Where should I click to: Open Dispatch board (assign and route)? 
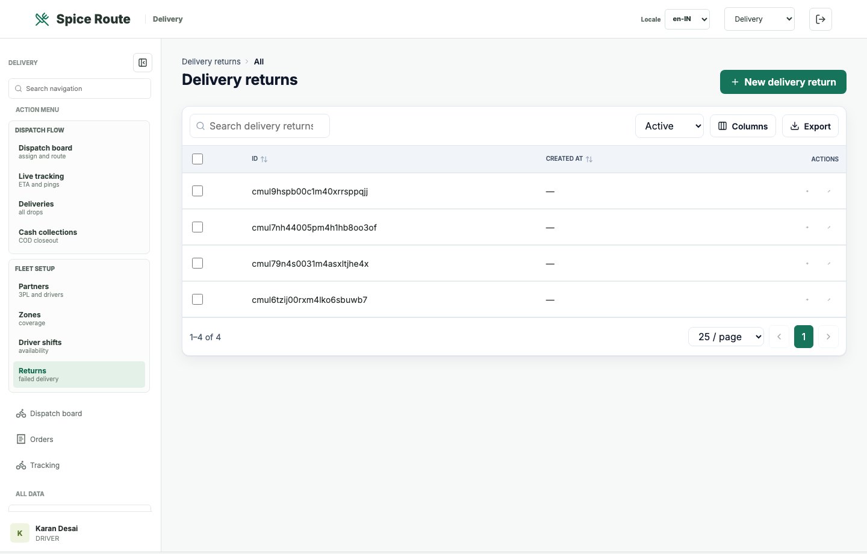pyautogui.click(x=79, y=152)
